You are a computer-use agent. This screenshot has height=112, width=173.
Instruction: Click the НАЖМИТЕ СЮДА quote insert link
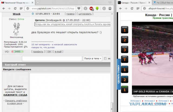pos(15,95)
